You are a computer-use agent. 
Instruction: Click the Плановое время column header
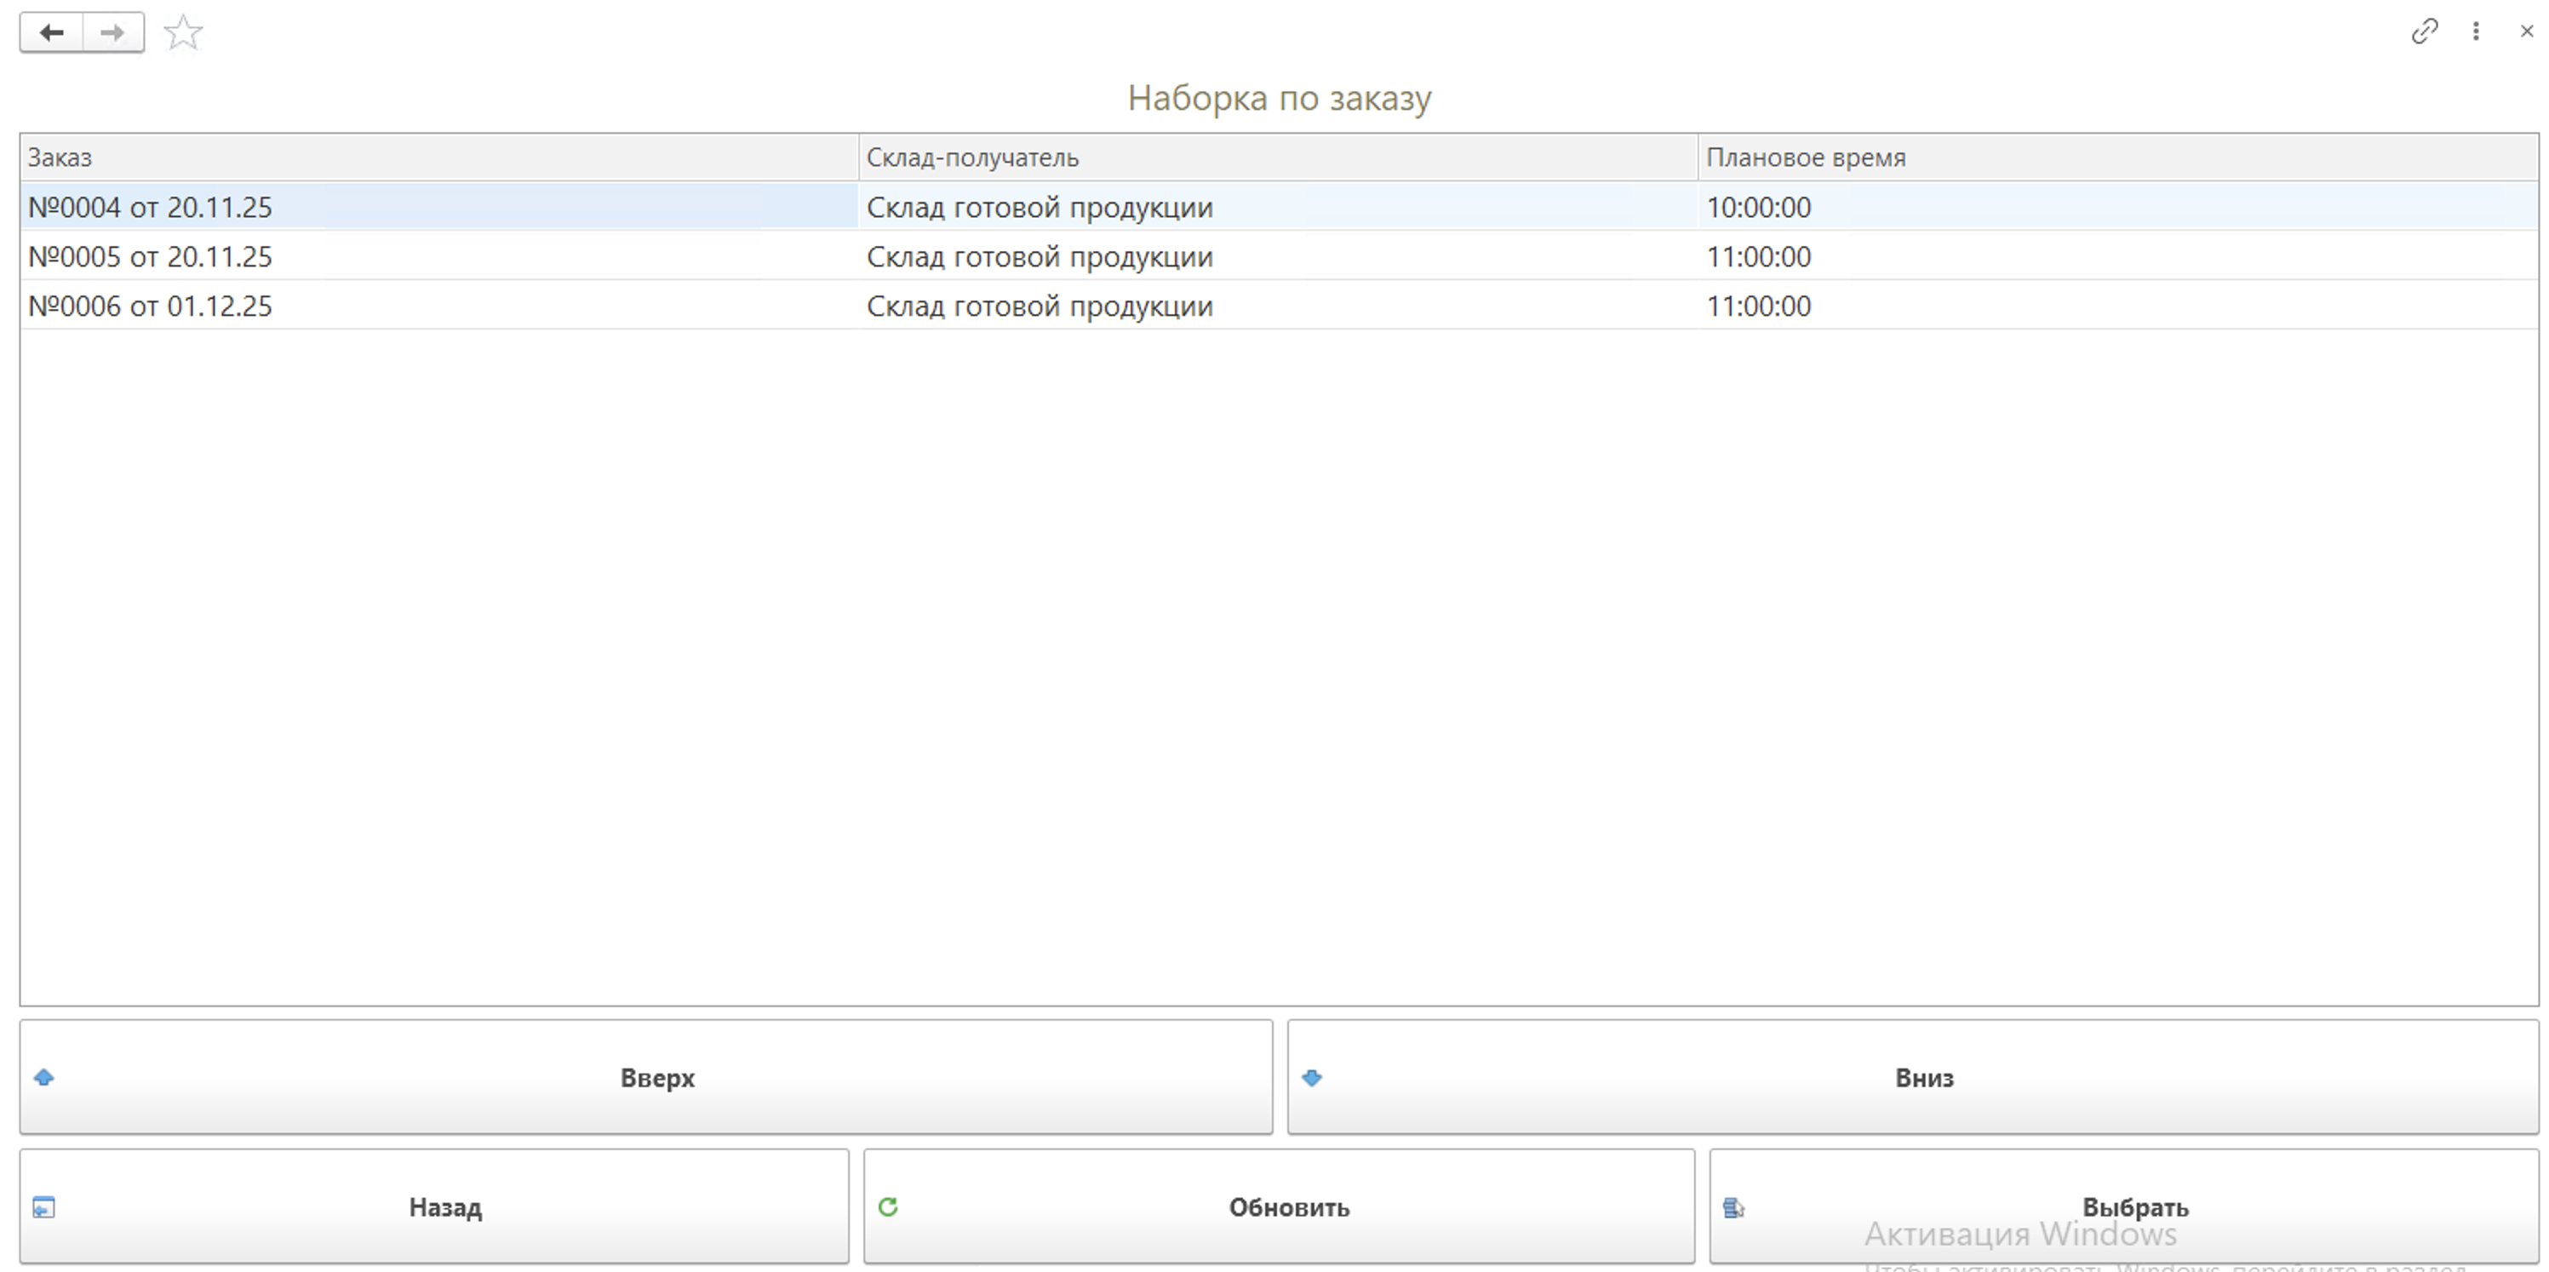pos(1805,158)
